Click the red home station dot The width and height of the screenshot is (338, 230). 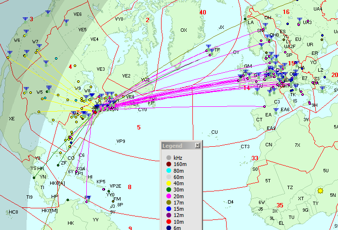[x=95, y=112]
